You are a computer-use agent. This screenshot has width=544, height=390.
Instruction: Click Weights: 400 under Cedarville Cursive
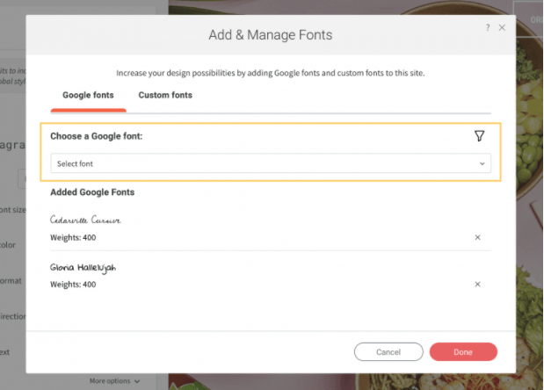[73, 237]
